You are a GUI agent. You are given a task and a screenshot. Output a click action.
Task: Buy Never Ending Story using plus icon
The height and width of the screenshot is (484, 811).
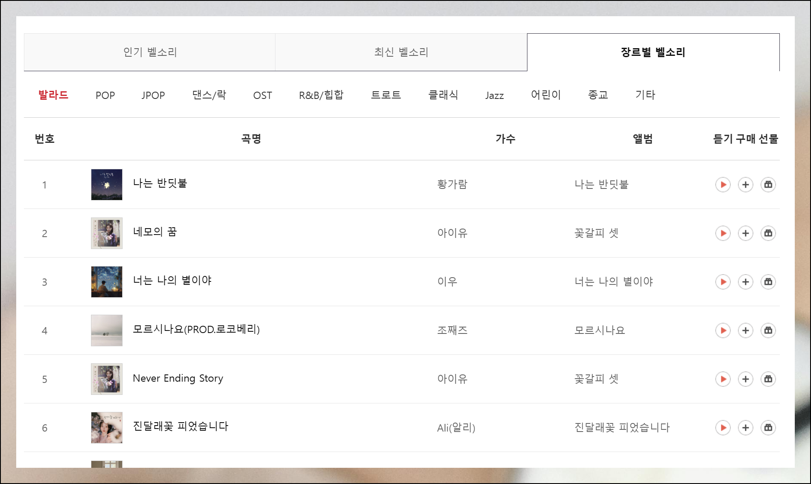[746, 379]
